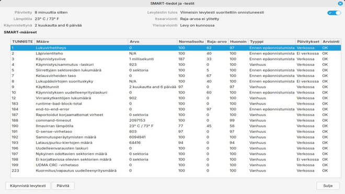The width and height of the screenshot is (345, 194).
Task: Select the command-timeout attribute row
Action: tap(176, 120)
